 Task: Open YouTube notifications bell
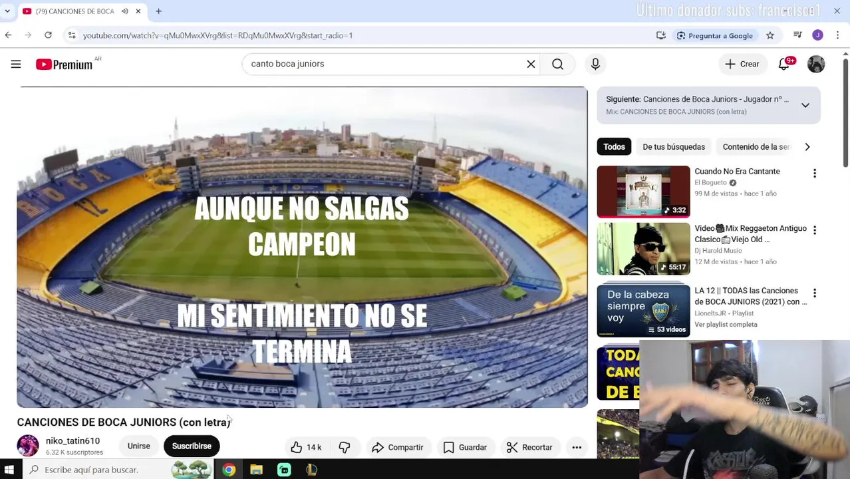click(x=785, y=64)
